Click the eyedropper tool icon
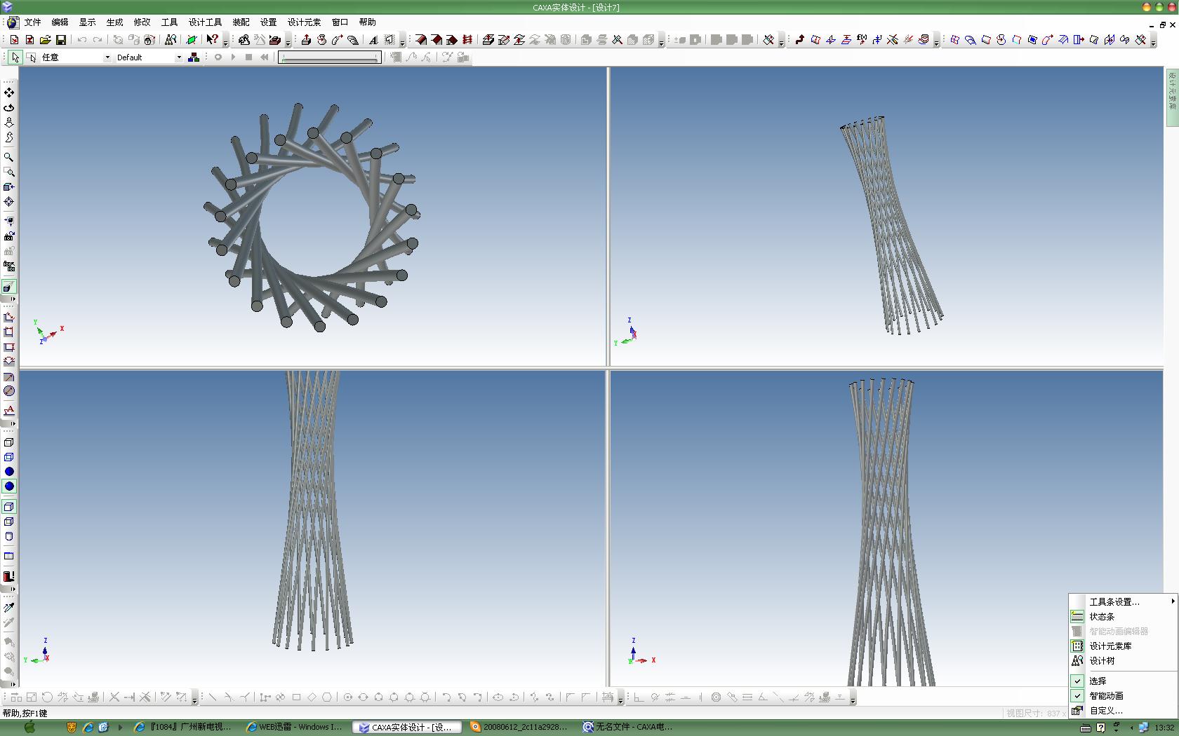Image resolution: width=1179 pixels, height=736 pixels. tap(9, 608)
